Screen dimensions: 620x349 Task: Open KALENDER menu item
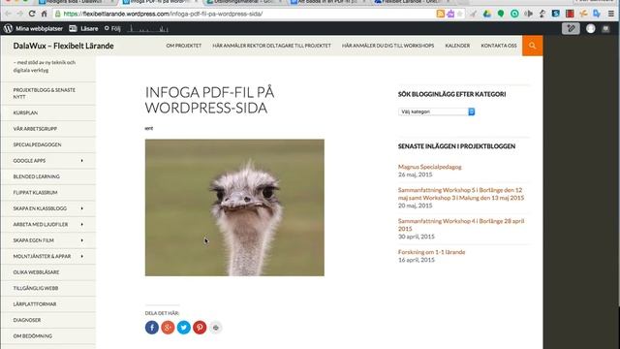click(457, 46)
